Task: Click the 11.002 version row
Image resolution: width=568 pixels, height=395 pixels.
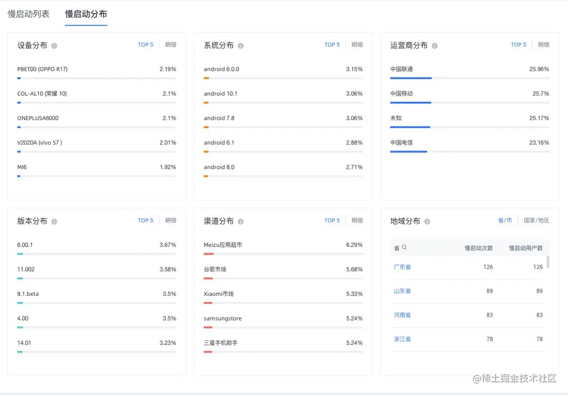Action: [x=97, y=273]
